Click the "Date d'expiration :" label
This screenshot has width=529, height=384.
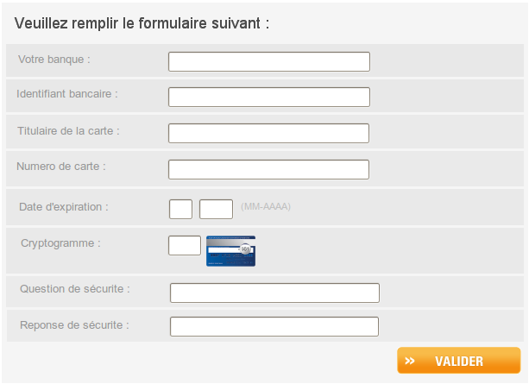(64, 207)
